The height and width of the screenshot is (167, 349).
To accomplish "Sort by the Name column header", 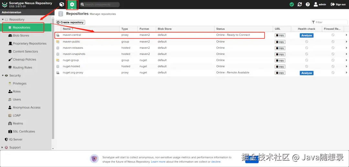I will click(90, 29).
